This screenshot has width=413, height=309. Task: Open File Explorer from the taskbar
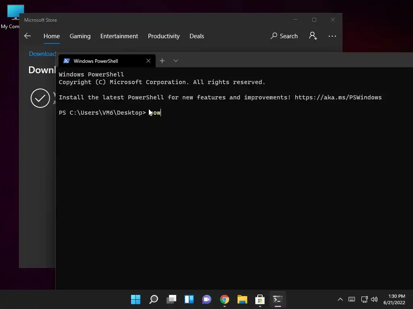click(x=242, y=299)
